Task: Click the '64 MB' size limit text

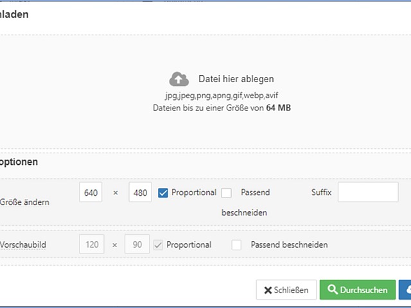Action: [x=278, y=108]
